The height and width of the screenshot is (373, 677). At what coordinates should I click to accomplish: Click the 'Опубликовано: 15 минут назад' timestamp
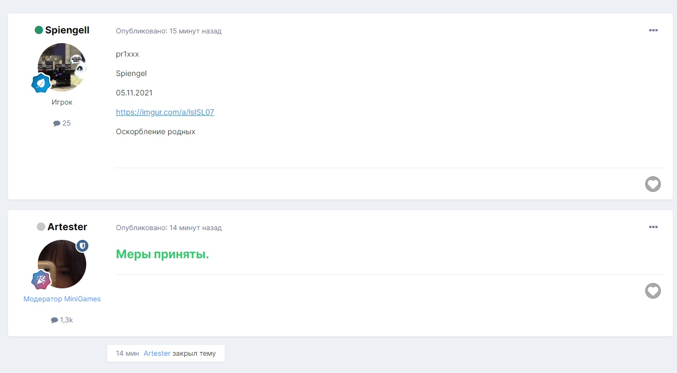169,31
